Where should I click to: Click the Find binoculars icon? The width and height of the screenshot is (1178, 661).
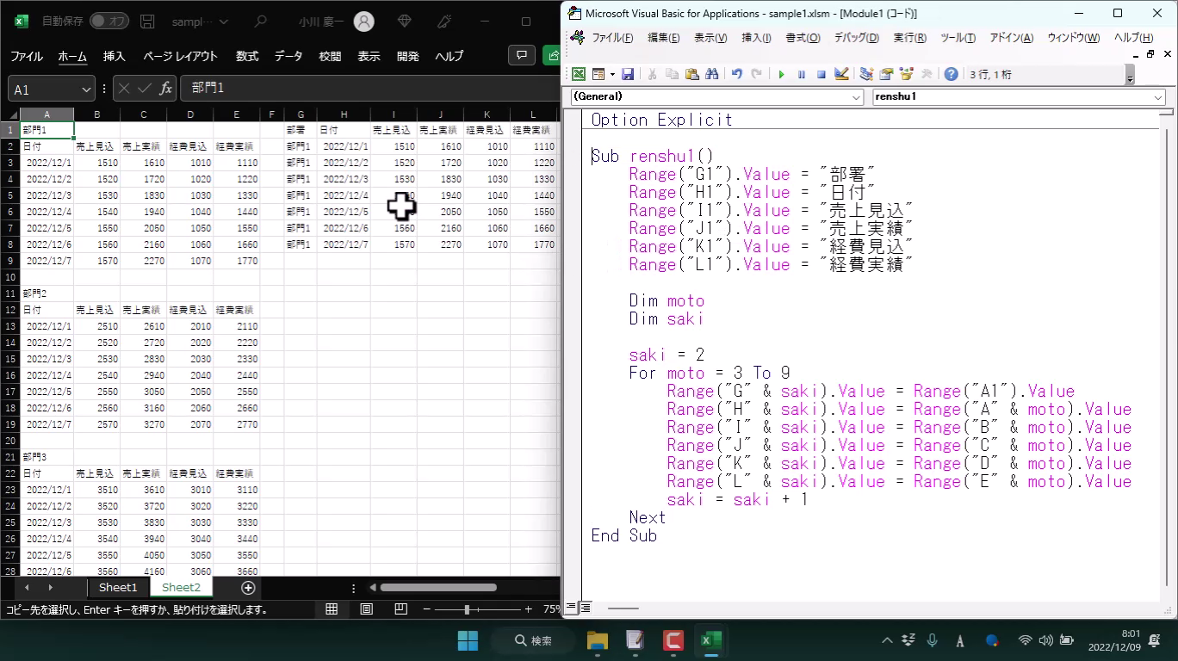tap(712, 75)
